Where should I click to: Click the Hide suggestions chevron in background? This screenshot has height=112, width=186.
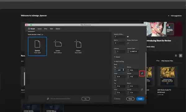click(169, 16)
